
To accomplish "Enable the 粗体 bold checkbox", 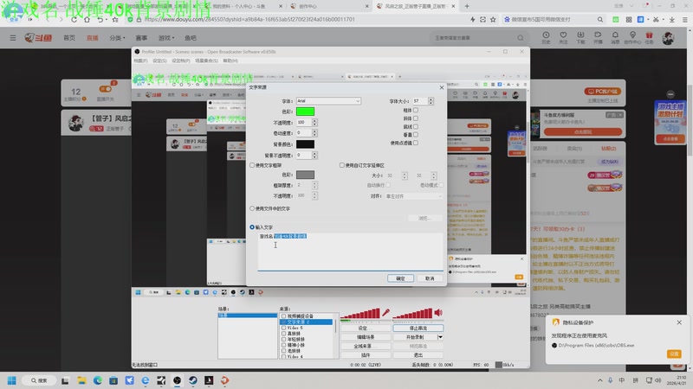I will (416, 111).
